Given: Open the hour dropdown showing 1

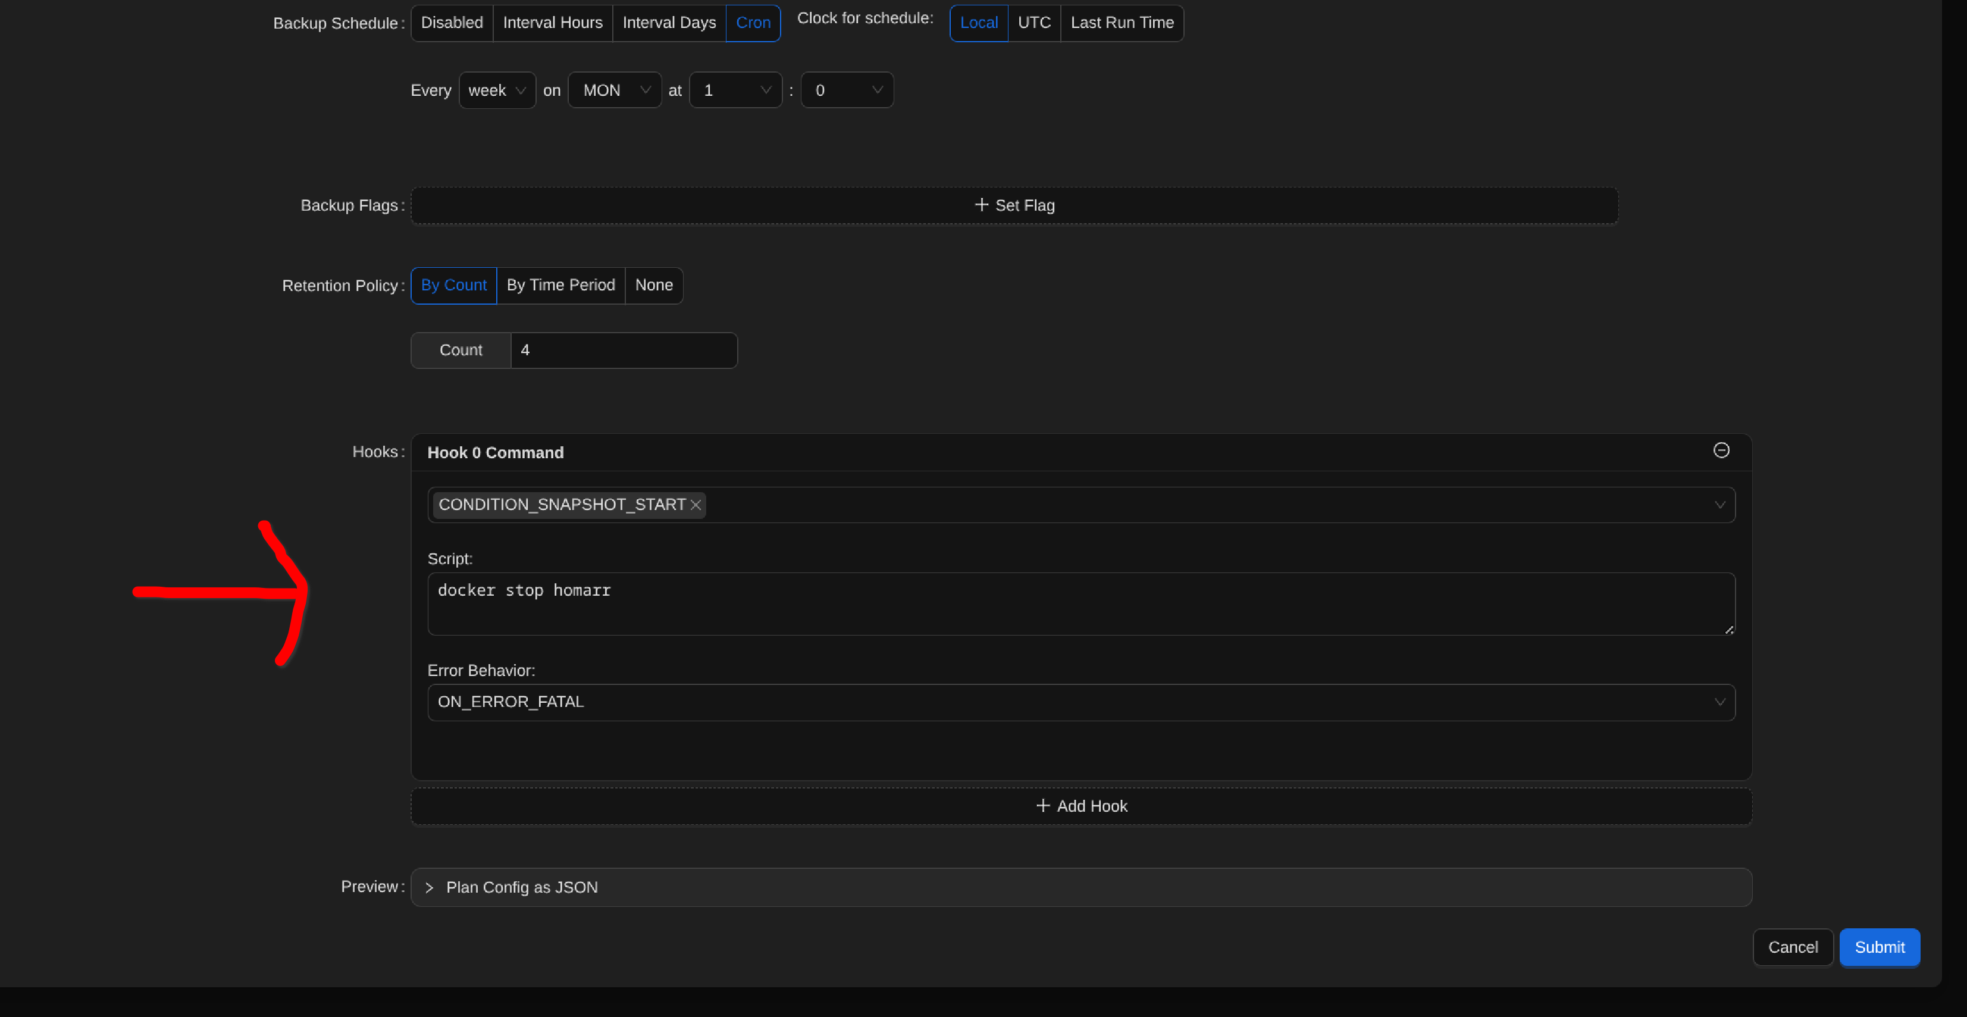Looking at the screenshot, I should [735, 90].
